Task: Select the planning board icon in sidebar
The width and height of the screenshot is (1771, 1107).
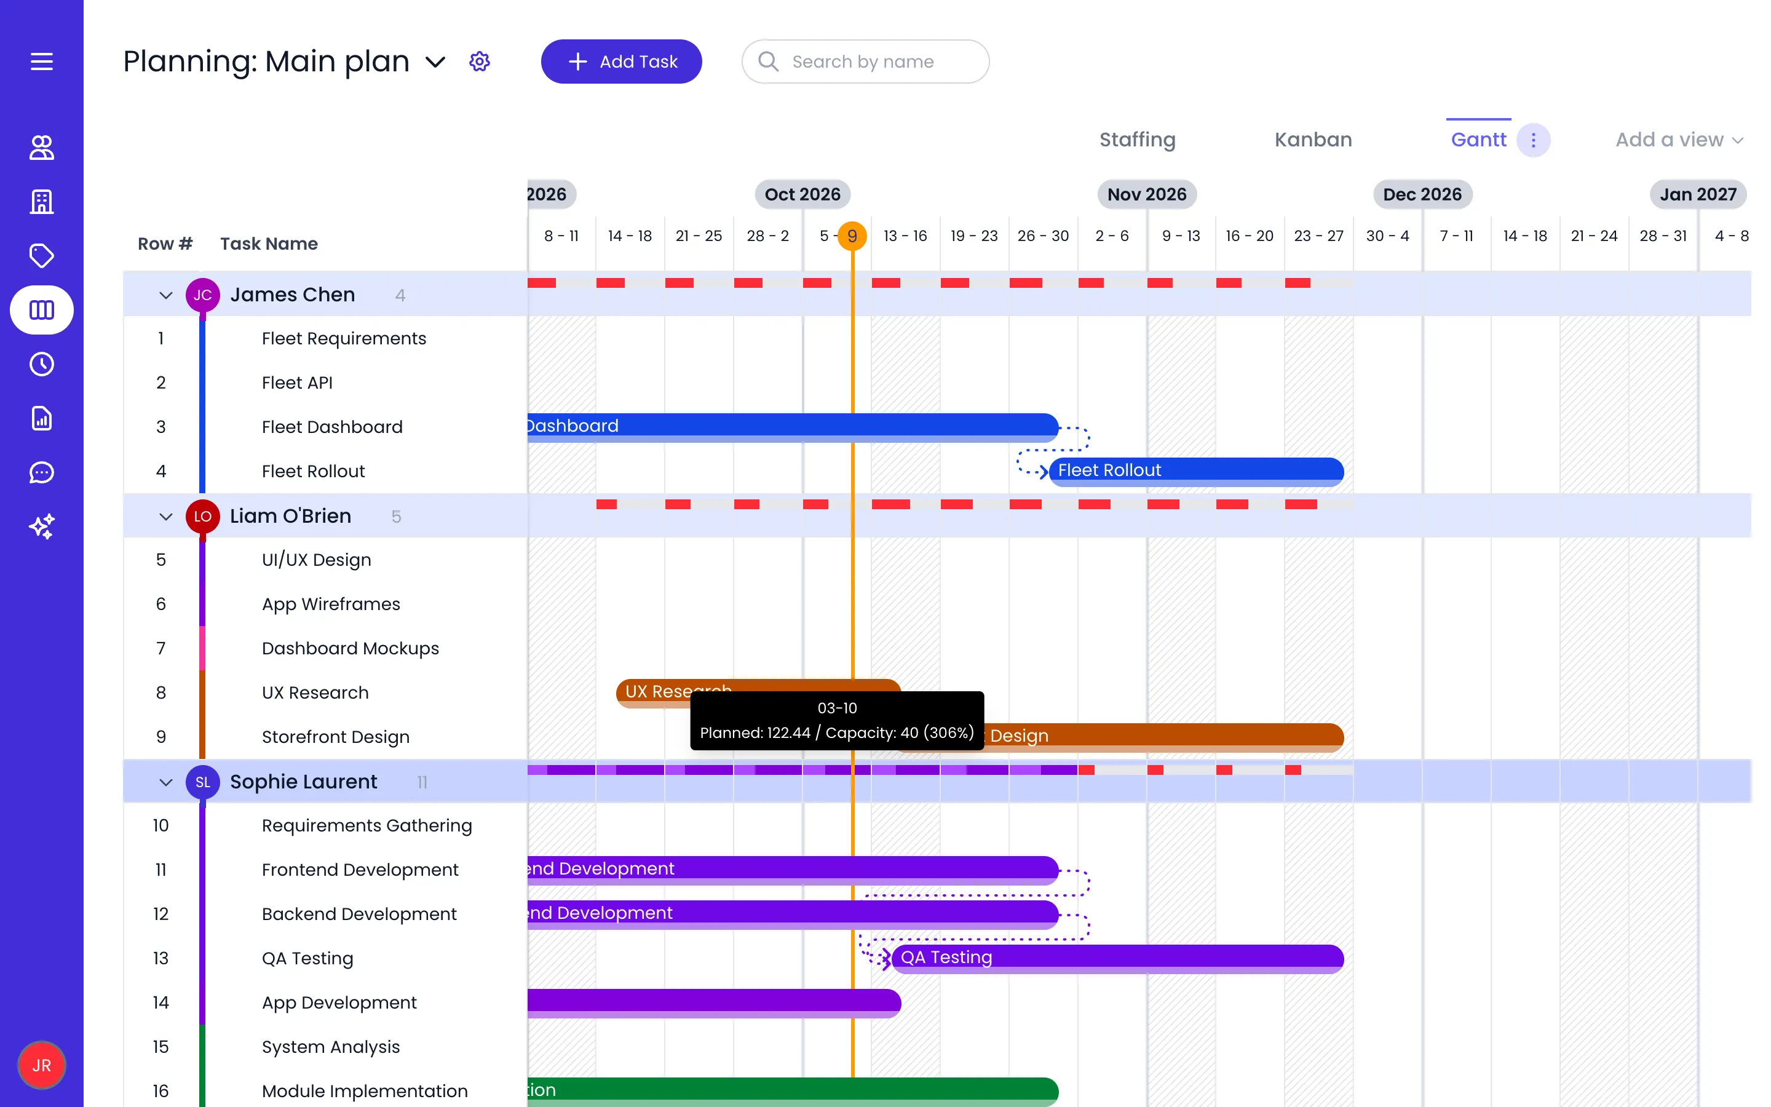Action: [x=42, y=311]
